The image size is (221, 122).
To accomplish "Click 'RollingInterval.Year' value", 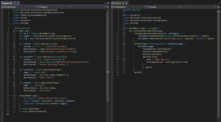I will pos(177,62).
